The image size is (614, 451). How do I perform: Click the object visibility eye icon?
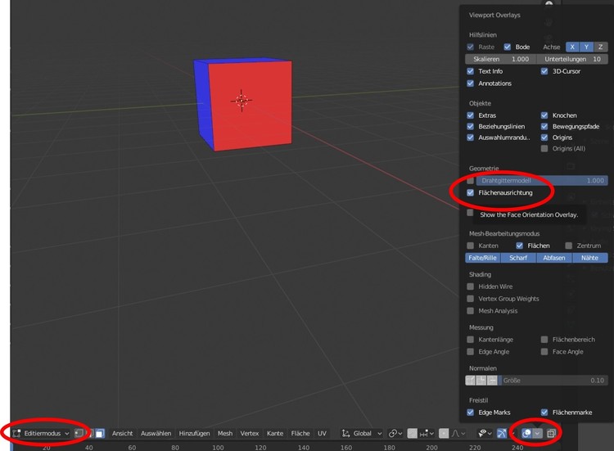(485, 433)
